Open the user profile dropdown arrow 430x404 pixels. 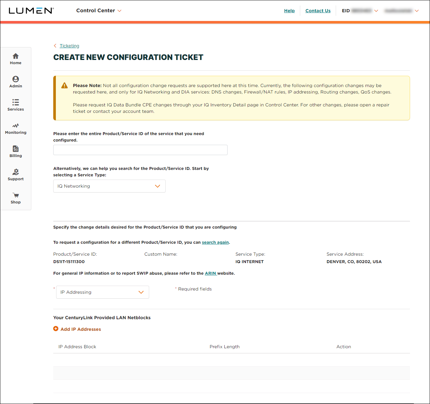[x=417, y=11]
